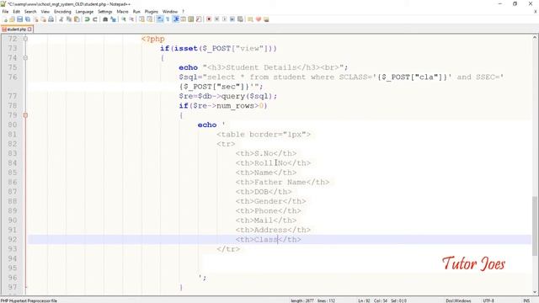The height and width of the screenshot is (303, 539).
Task: Print the file with the Print icon
Action: tap(51, 19)
